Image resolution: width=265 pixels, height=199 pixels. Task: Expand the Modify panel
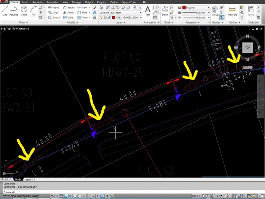click(x=73, y=23)
